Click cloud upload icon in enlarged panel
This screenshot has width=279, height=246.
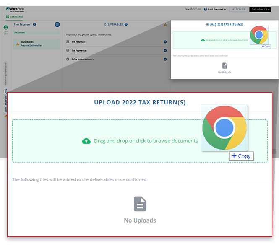click(x=86, y=141)
